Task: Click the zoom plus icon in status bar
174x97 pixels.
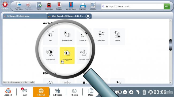Action: pyautogui.click(x=131, y=92)
